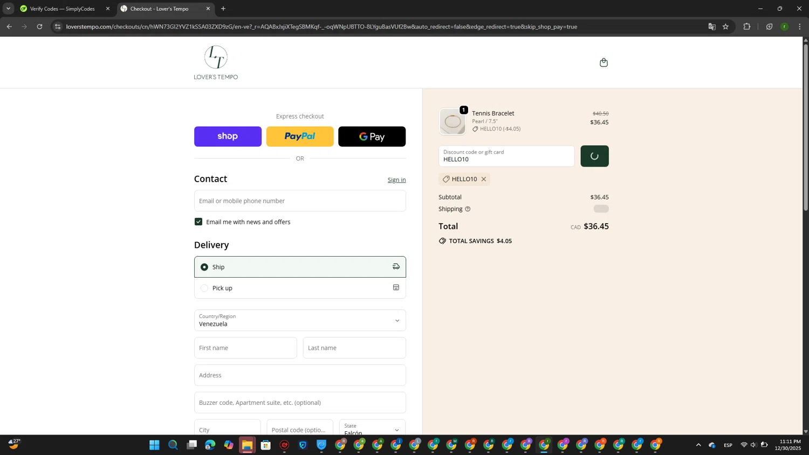View site information icon in address bar
The image size is (809, 455).
(58, 26)
